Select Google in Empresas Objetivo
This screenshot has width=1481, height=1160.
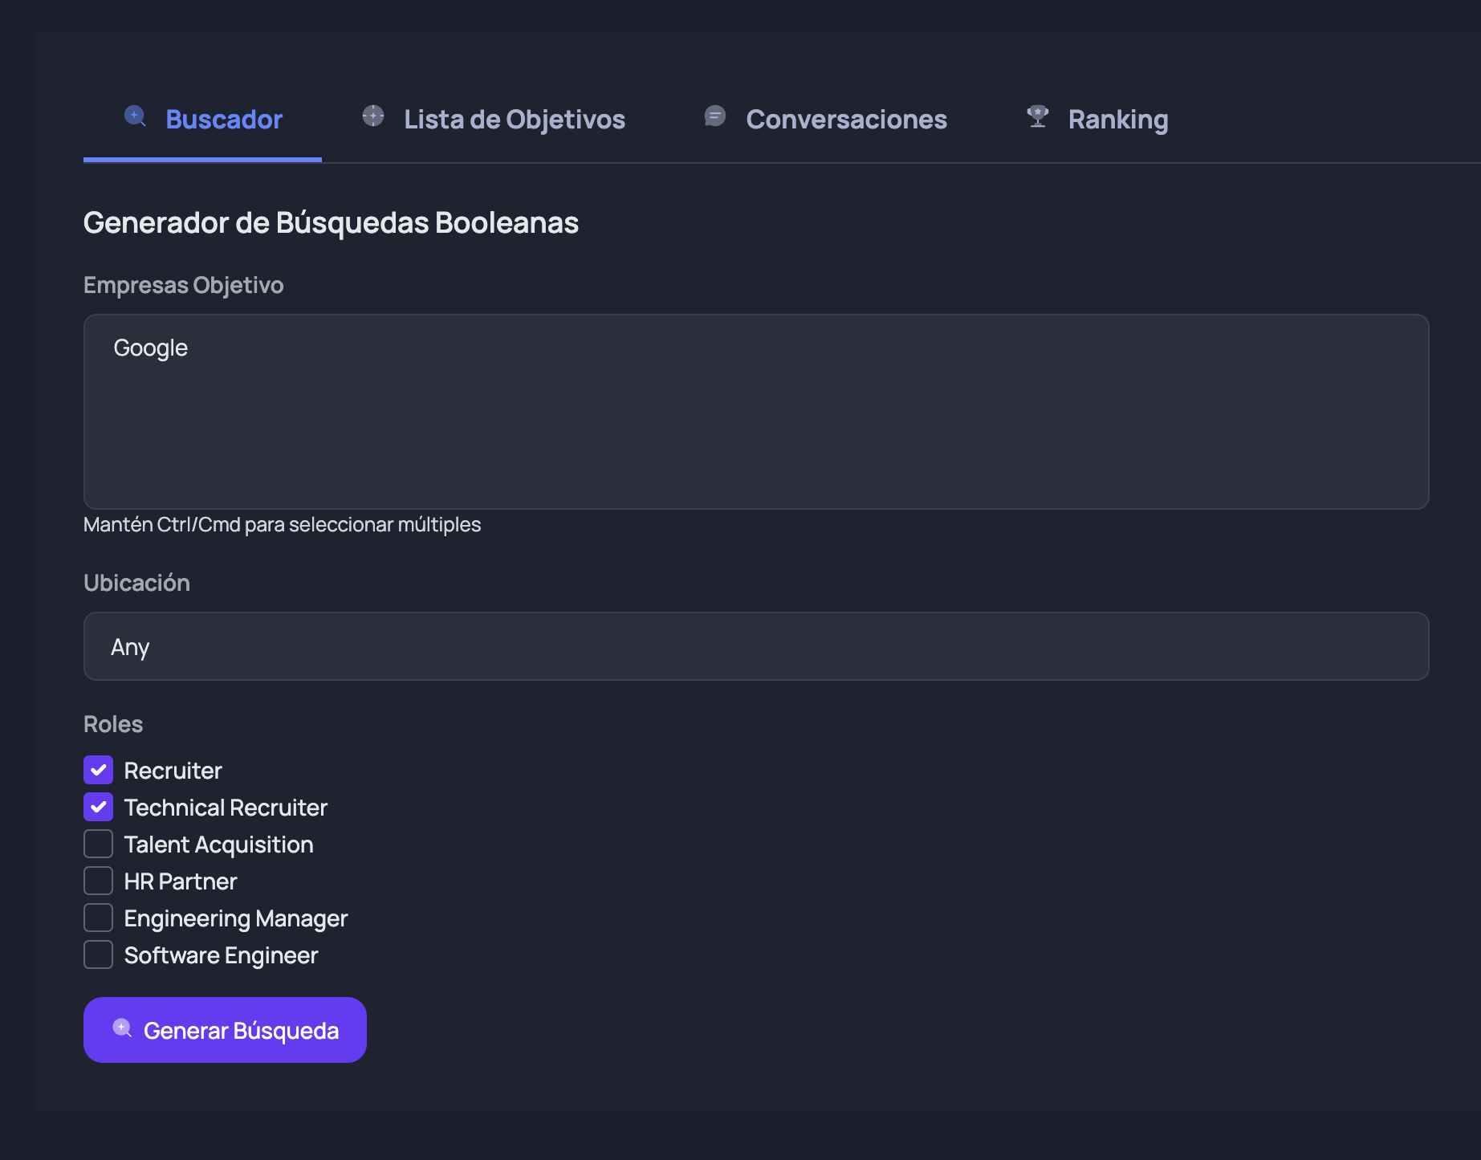[x=151, y=347]
